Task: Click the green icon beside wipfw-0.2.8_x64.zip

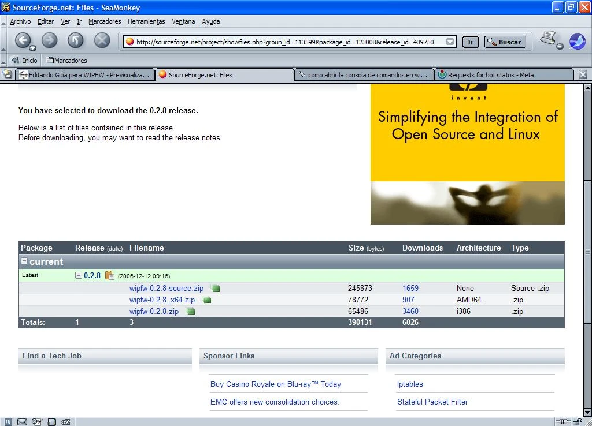Action: [x=207, y=300]
